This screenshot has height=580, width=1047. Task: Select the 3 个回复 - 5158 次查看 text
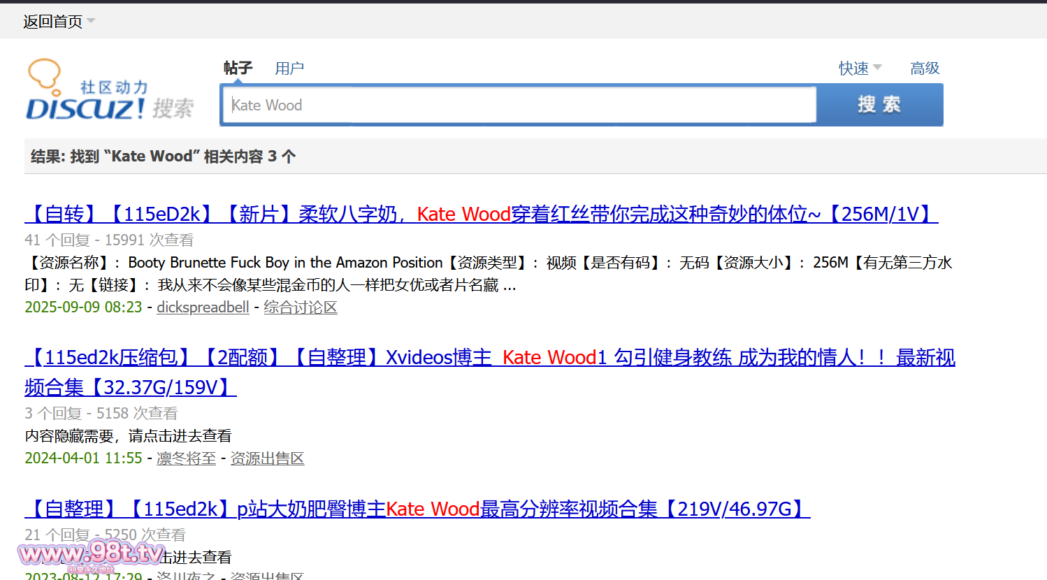[101, 413]
